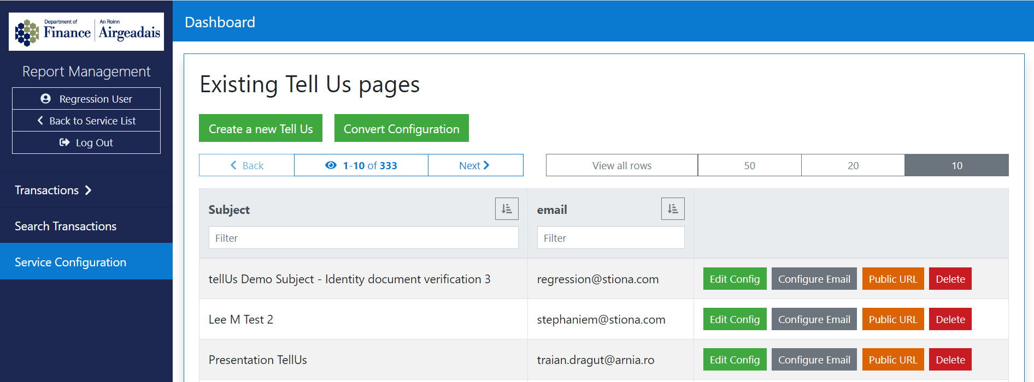Delete the Lee M Test 2 entry

point(950,319)
